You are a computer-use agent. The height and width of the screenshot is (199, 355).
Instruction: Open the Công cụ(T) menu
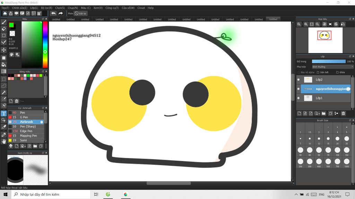112,8
